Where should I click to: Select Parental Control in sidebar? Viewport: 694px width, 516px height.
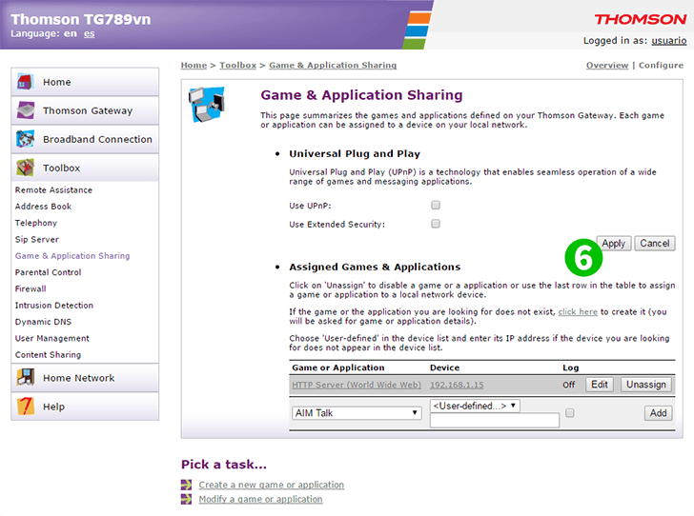click(48, 272)
